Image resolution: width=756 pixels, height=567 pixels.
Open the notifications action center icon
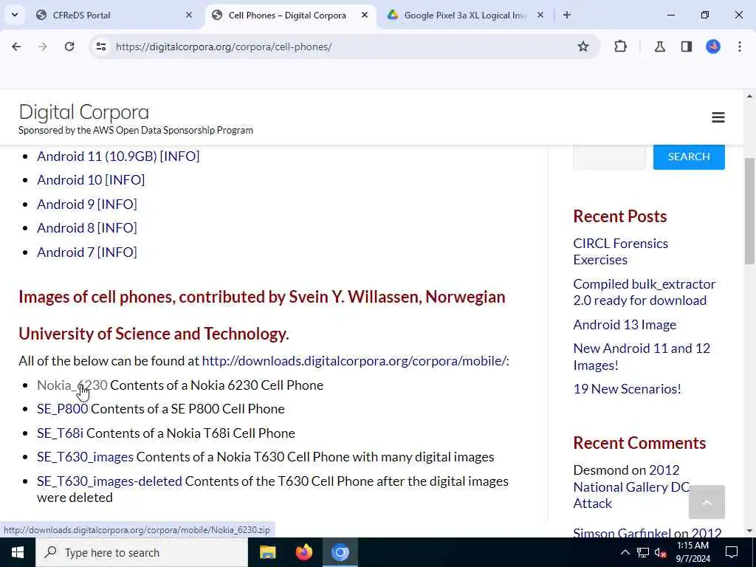tap(732, 552)
